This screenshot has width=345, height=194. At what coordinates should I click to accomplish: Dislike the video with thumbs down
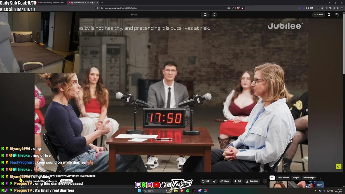214,181
